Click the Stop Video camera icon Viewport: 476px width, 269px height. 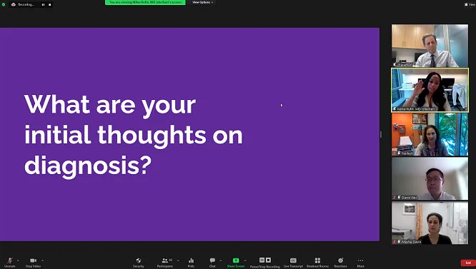pyautogui.click(x=33, y=260)
